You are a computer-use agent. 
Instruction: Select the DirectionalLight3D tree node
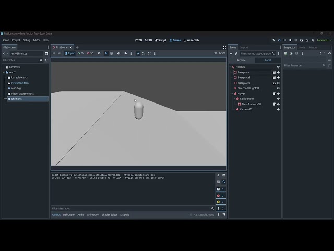tap(248, 88)
